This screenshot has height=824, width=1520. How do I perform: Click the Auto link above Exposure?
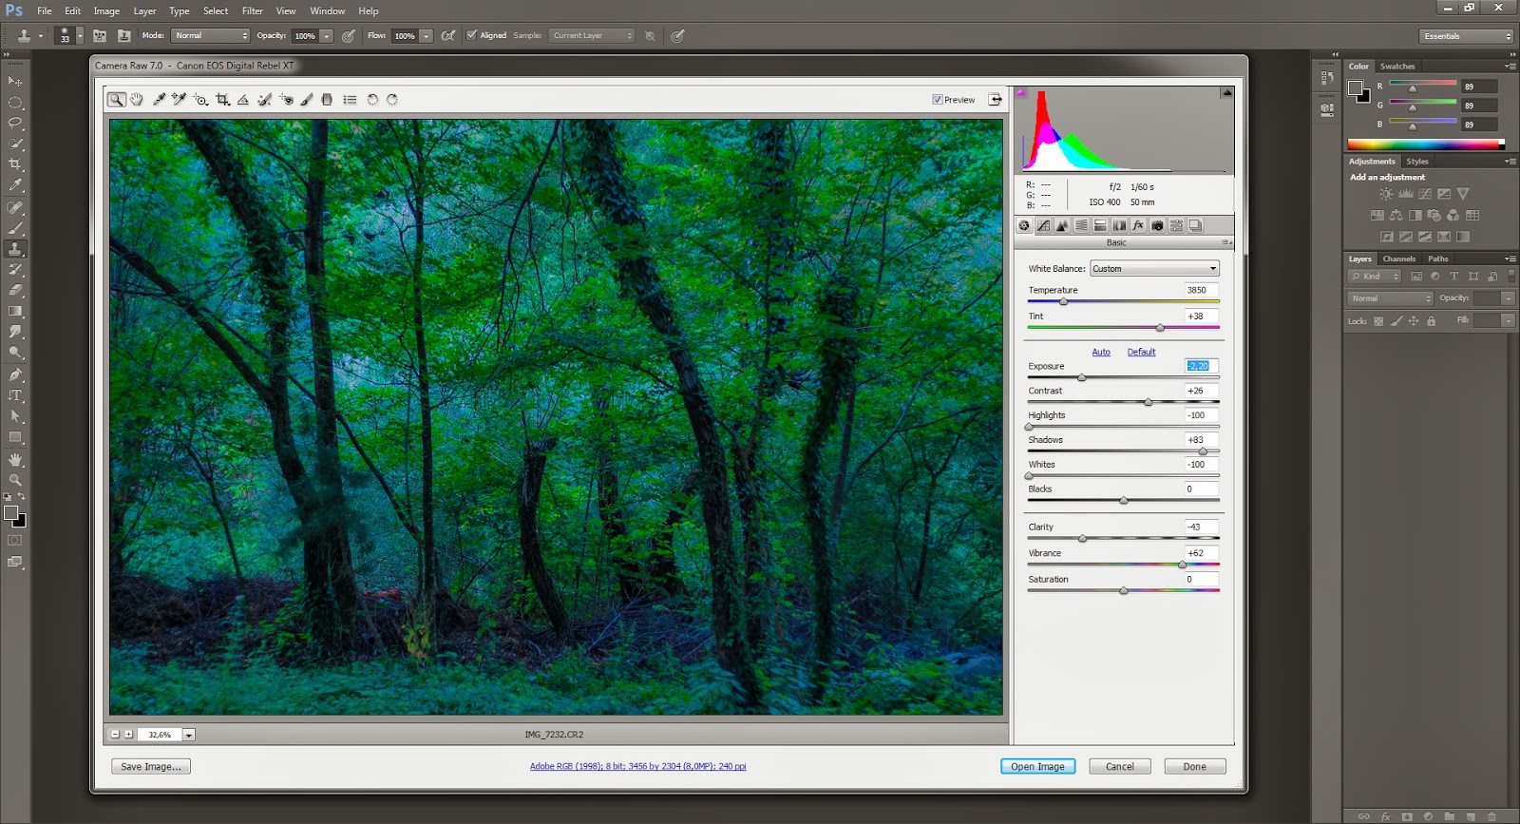coord(1101,352)
